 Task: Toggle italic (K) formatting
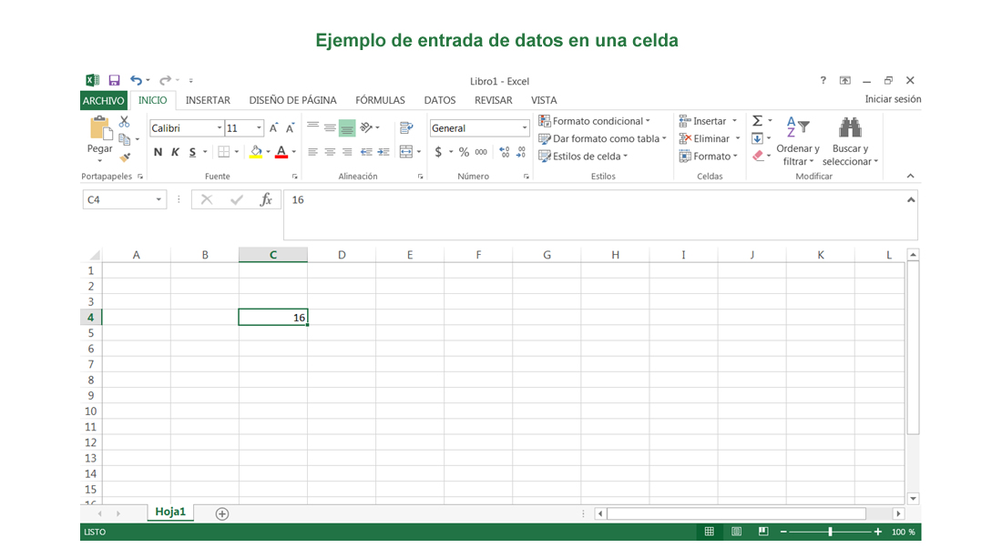point(175,152)
